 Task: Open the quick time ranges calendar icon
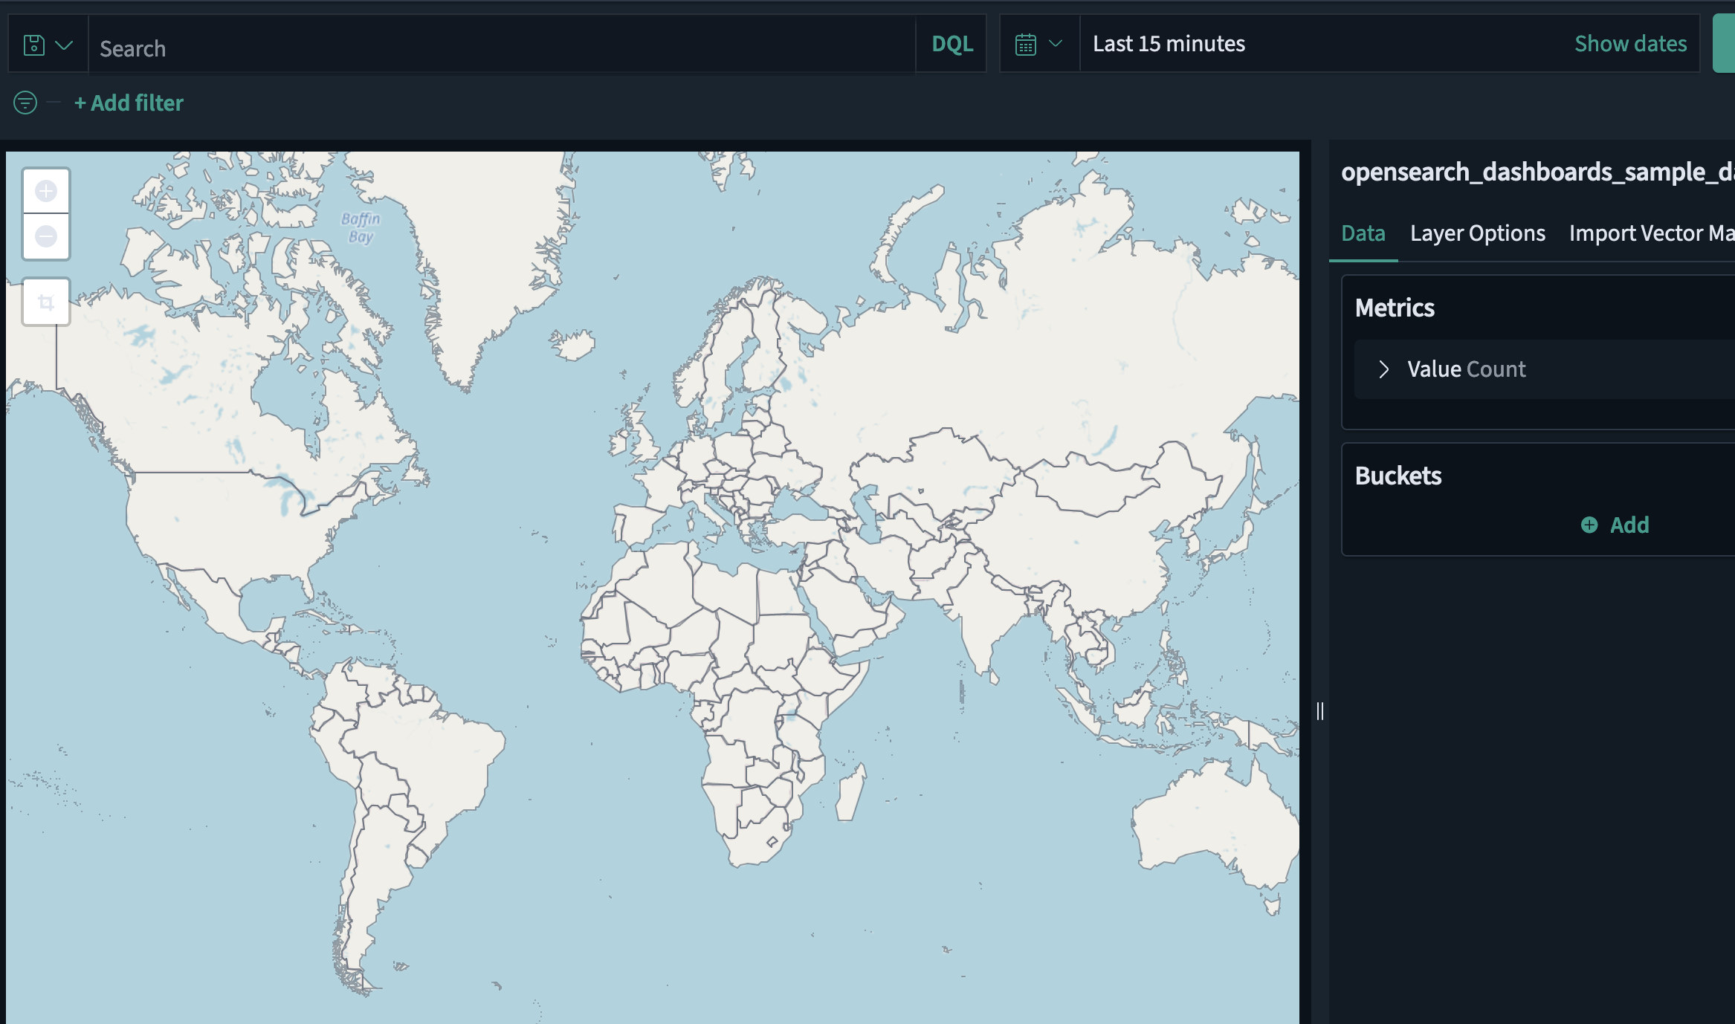point(1026,43)
